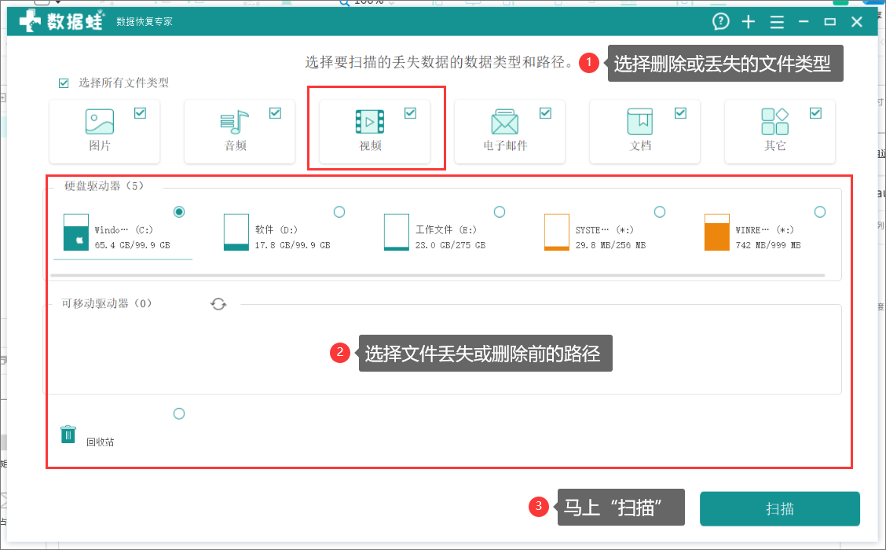Click the 选择所有文件类型 label

pyautogui.click(x=123, y=83)
